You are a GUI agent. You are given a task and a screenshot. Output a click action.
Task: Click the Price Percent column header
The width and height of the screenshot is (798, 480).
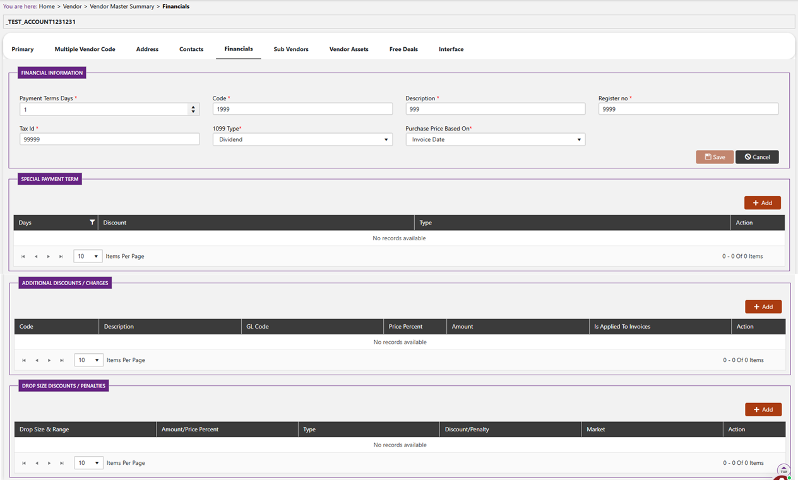[x=415, y=327]
